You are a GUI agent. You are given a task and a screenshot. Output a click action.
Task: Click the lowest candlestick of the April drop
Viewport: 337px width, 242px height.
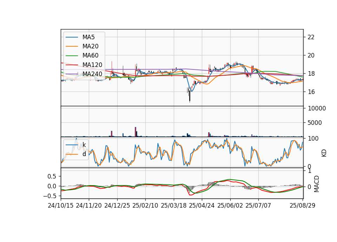pyautogui.click(x=190, y=96)
